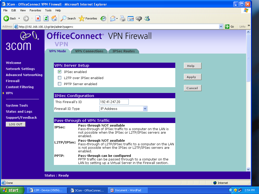Screen dimensions: 259x194
Task: Click the History toolbar icon
Action: pos(103,18)
